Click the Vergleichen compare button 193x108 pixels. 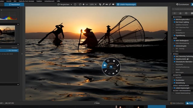coord(64,4)
